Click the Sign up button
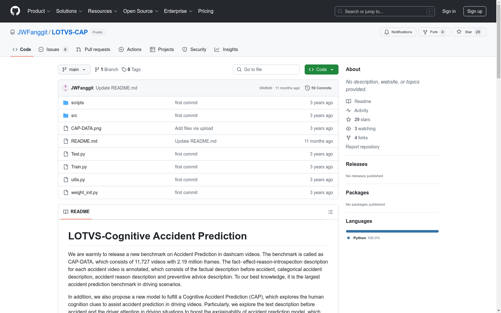The image size is (501, 313). pyautogui.click(x=475, y=11)
